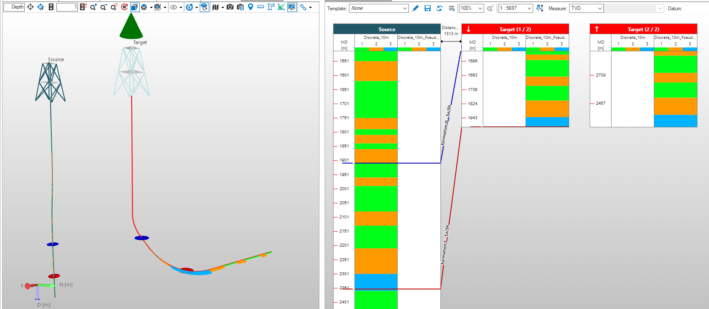Click the refresh template icon

pos(439,8)
